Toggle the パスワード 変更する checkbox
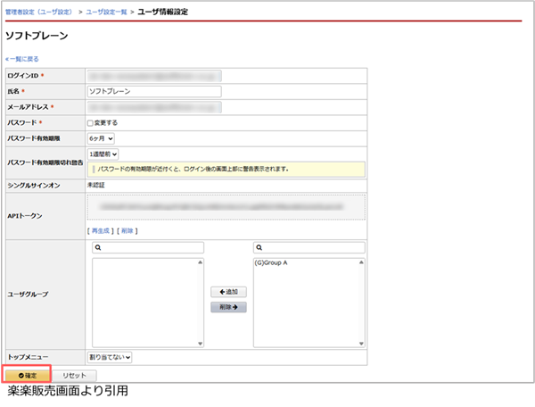 [91, 122]
